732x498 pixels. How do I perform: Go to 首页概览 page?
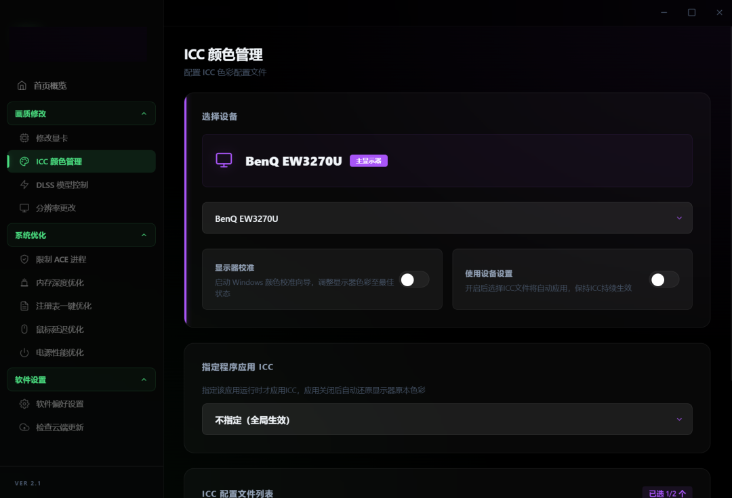tap(81, 86)
